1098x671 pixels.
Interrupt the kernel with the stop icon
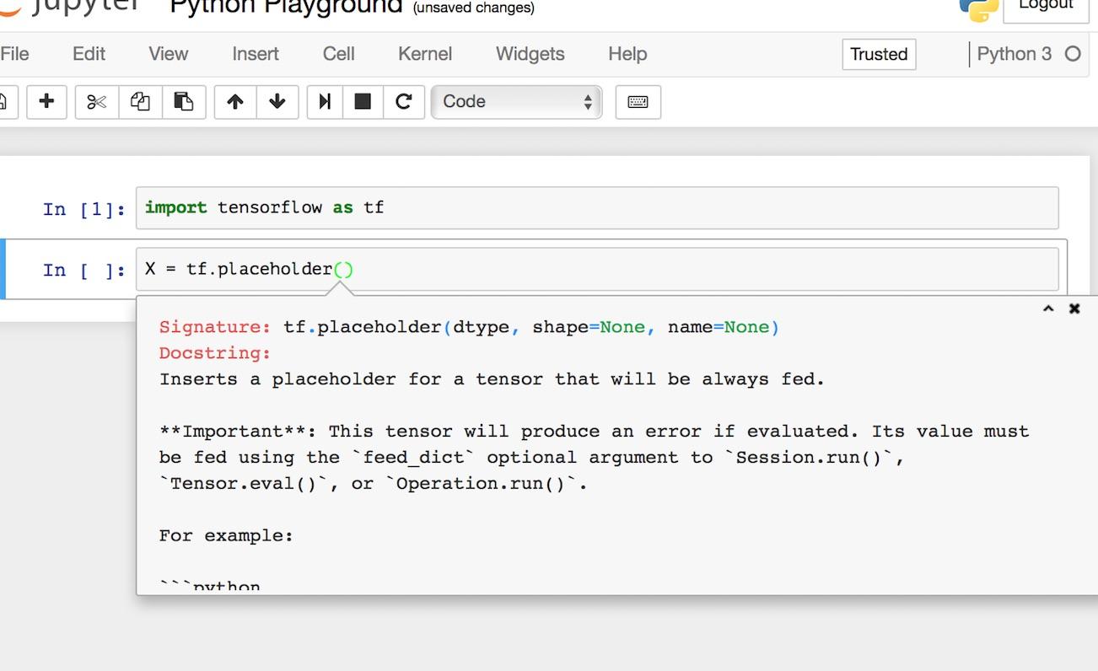point(363,102)
